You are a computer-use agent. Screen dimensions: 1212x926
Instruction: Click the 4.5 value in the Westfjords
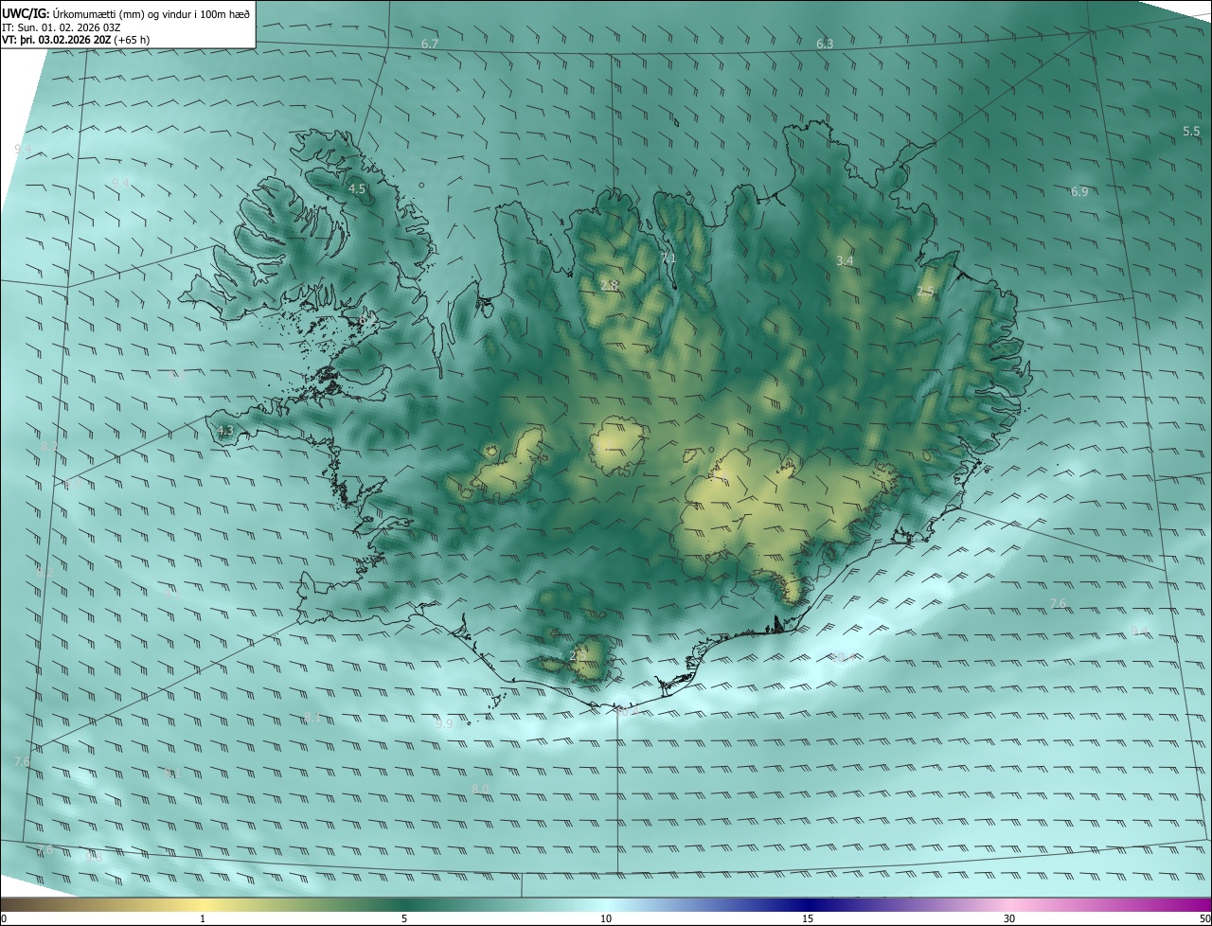click(x=357, y=189)
